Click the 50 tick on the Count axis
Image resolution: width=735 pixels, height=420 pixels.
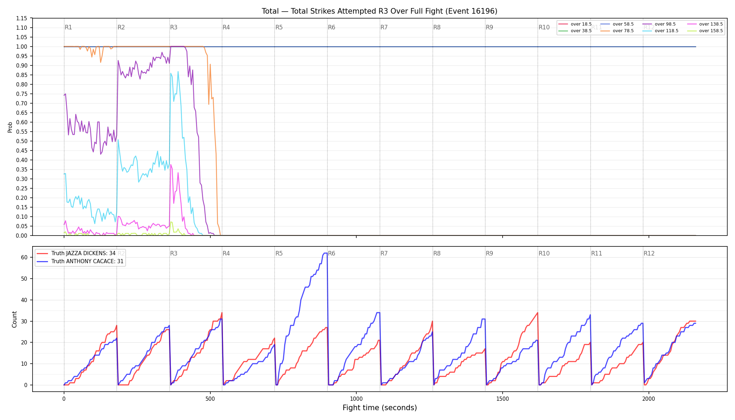click(24, 279)
